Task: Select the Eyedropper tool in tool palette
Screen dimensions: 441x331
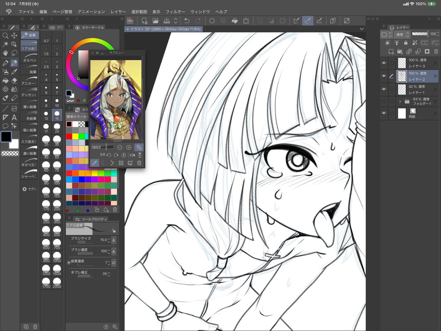Action: pyautogui.click(x=14, y=72)
